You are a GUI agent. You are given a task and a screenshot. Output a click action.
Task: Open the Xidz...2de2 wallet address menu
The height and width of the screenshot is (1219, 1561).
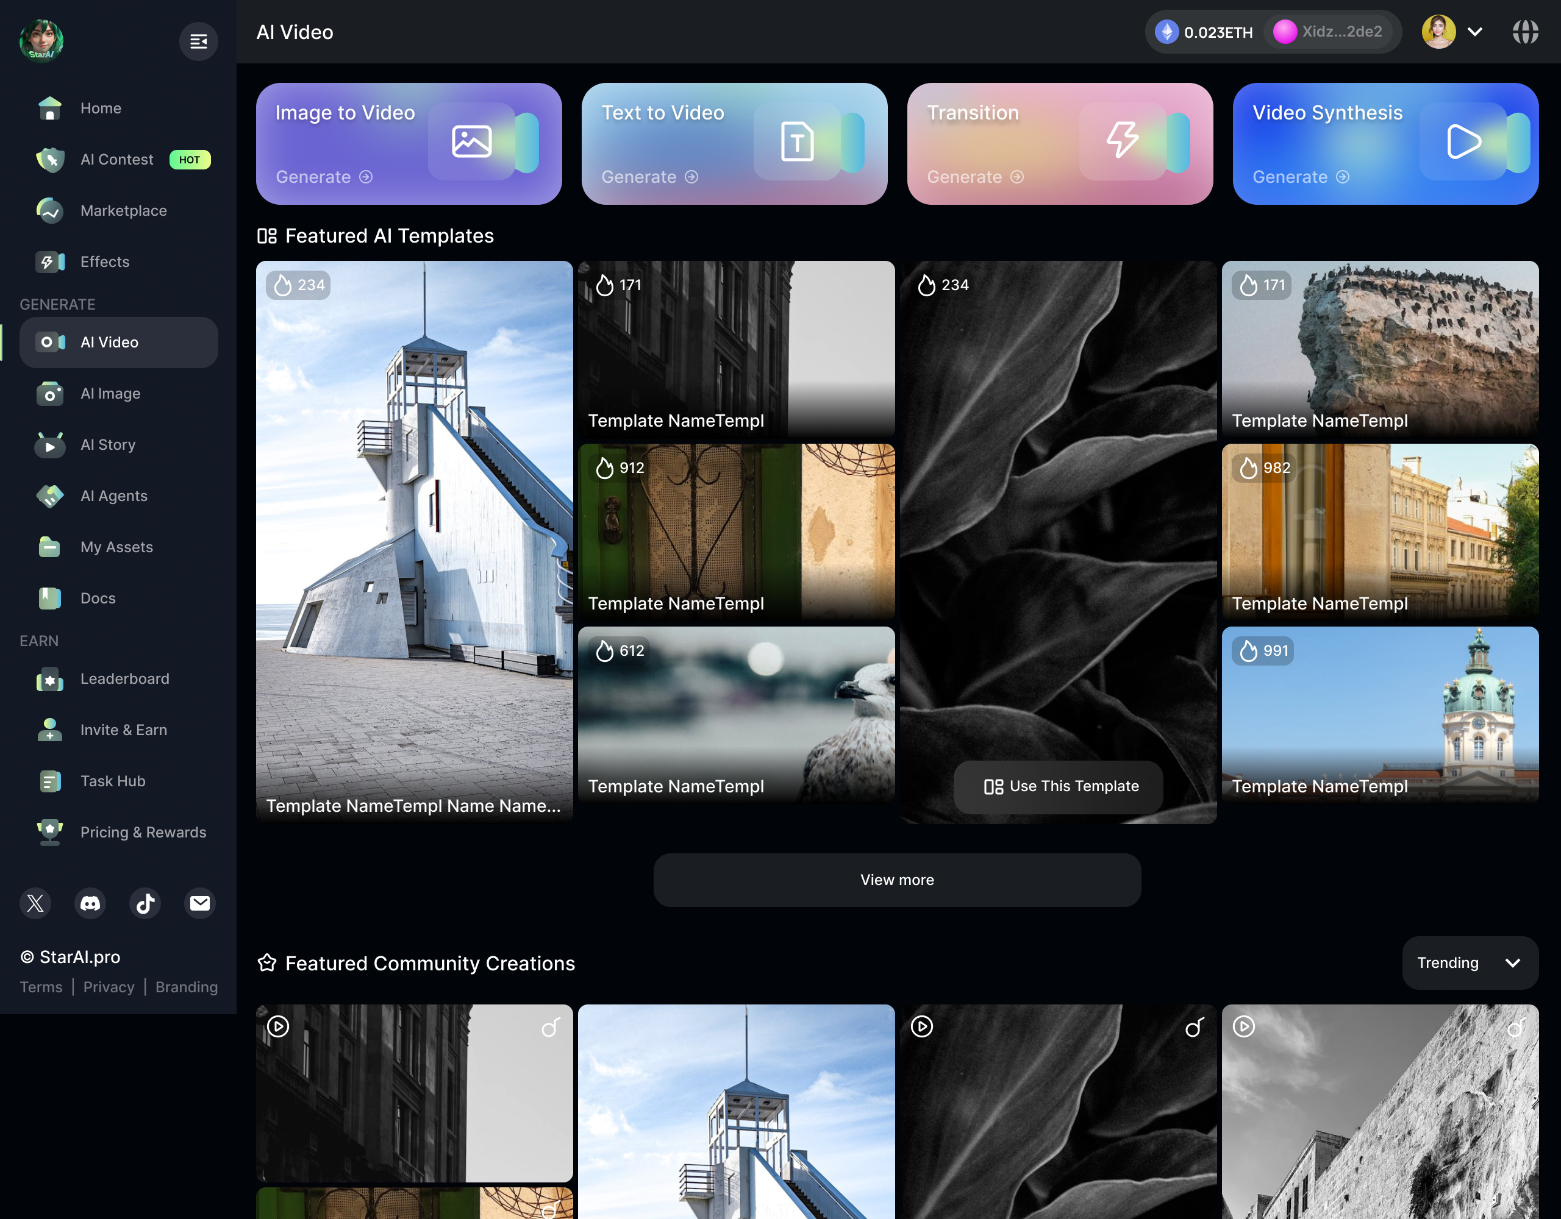[1328, 32]
